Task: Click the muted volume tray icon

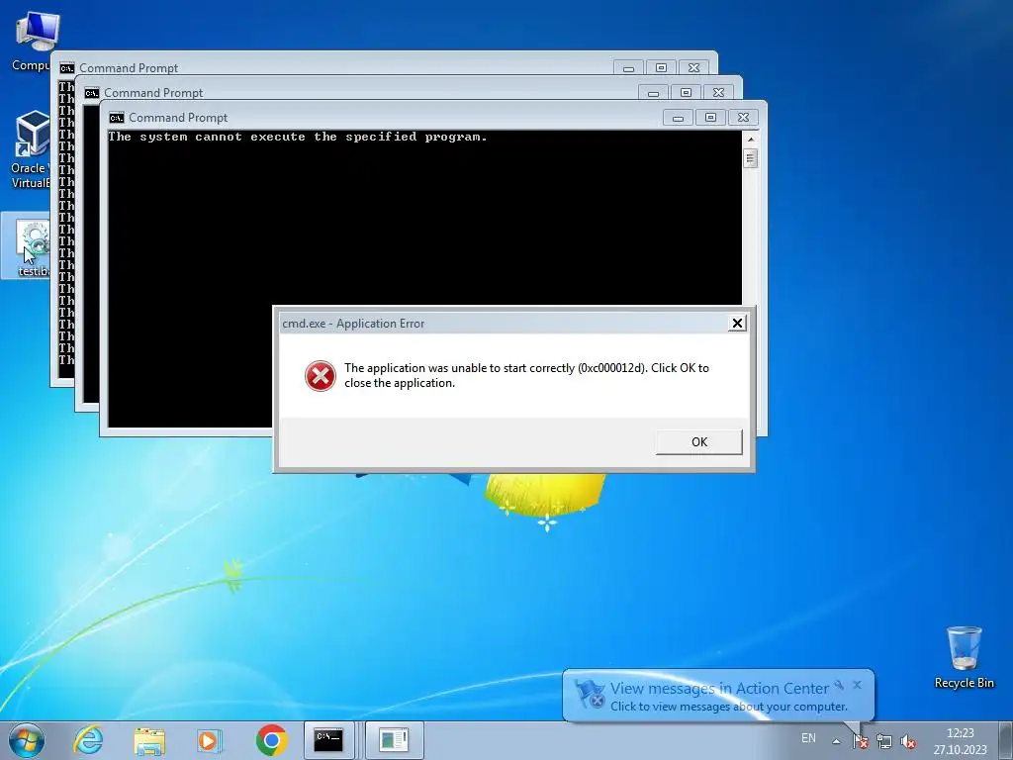Action: coord(908,741)
